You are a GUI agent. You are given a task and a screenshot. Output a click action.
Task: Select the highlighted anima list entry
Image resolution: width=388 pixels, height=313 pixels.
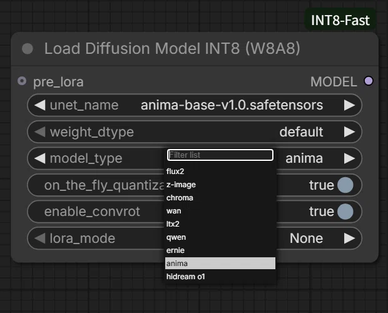[220, 264]
